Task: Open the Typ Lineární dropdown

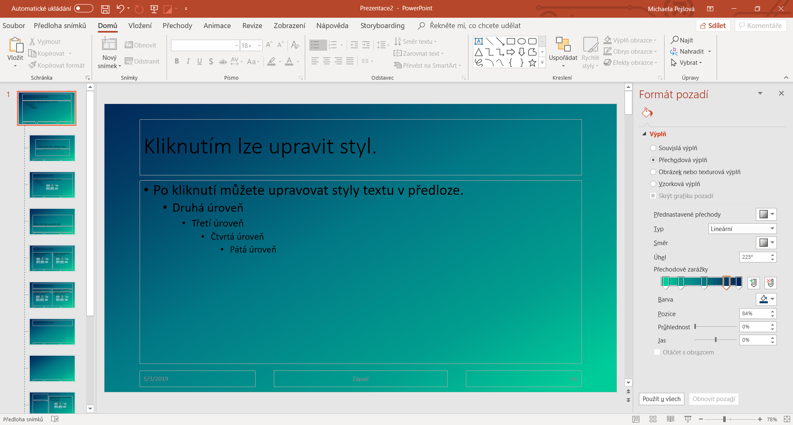Action: [x=742, y=229]
